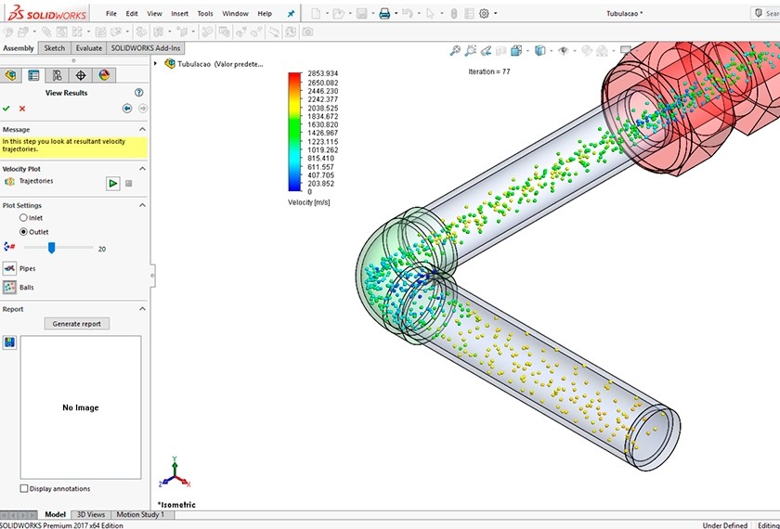Viewport: 780px width, 529px height.
Task: Click the Zoom to Fit icon
Action: [455, 51]
